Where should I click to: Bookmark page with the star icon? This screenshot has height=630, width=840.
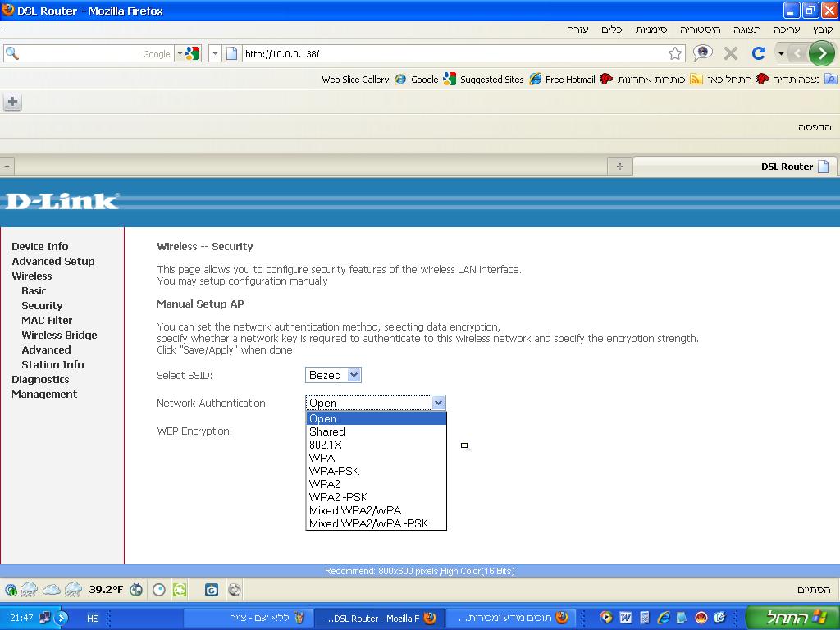click(675, 53)
